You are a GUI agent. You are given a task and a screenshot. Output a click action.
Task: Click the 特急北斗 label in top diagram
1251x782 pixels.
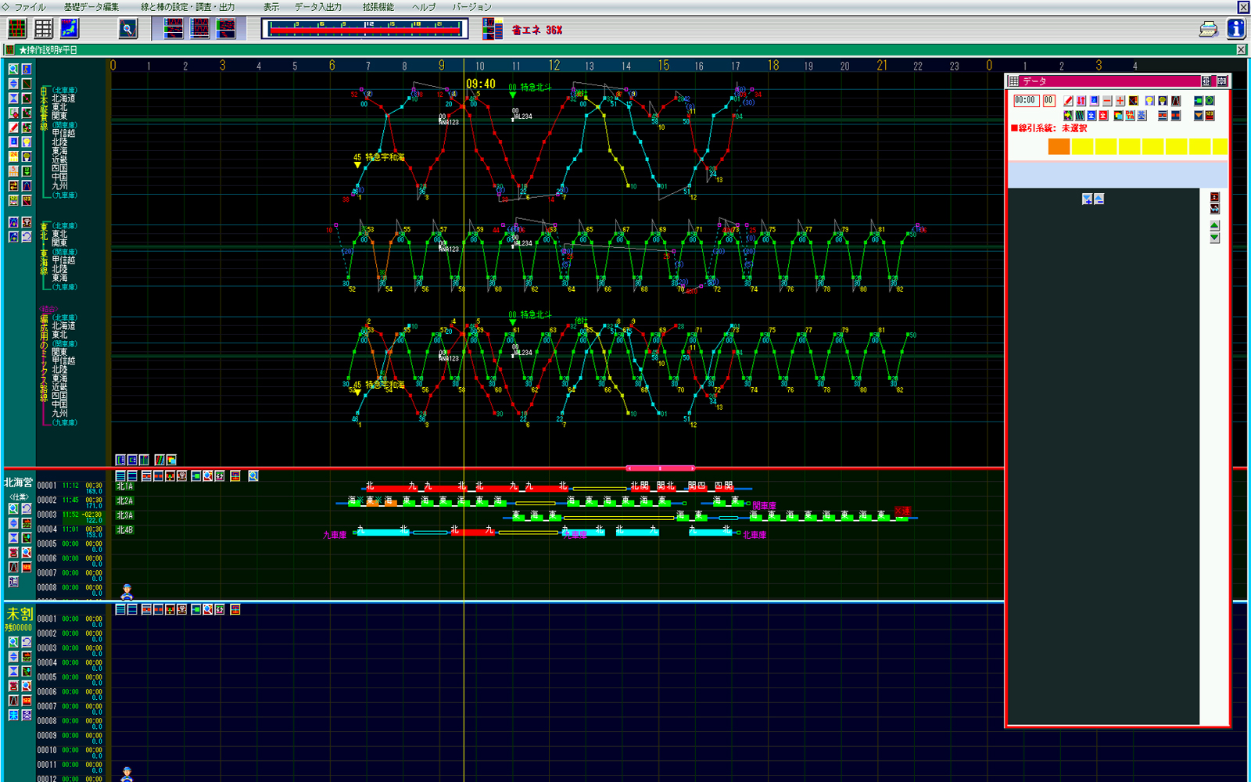(x=536, y=88)
